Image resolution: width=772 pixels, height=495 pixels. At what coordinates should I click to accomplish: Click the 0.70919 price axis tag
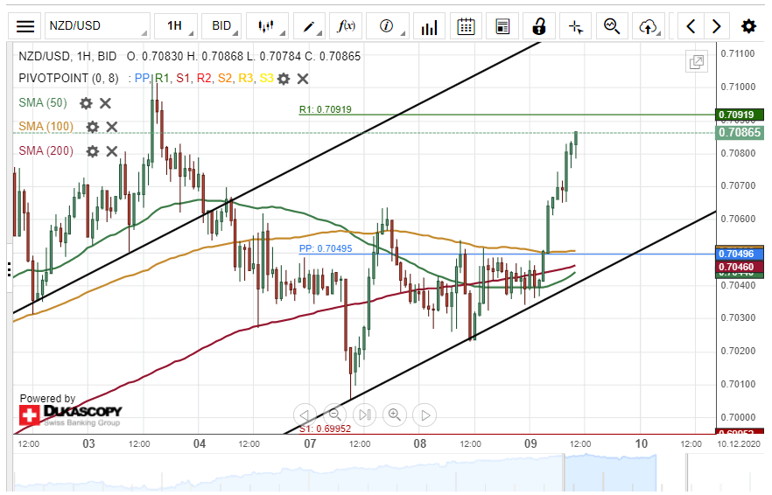[740, 115]
